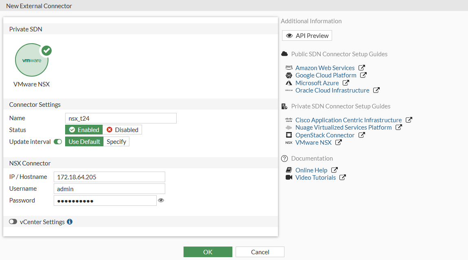
Task: Click the question mark Documentation icon
Action: [285, 159]
